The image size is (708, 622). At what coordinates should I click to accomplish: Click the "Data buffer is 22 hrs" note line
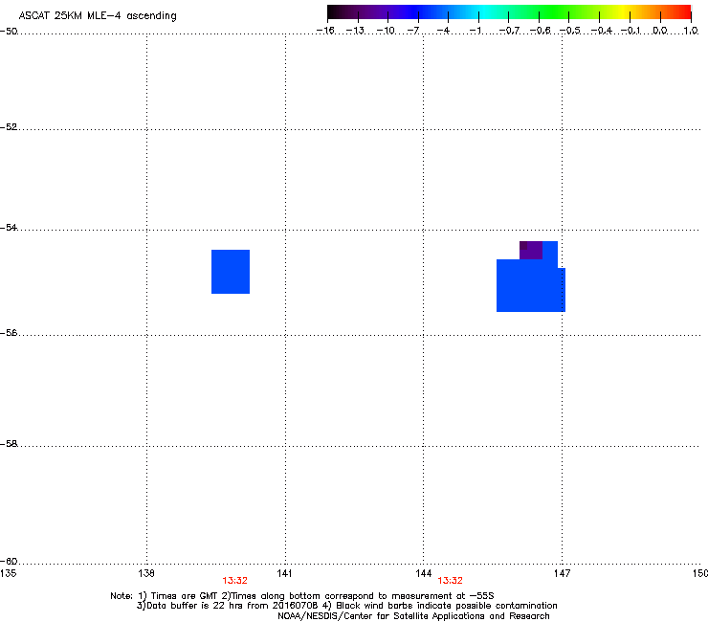(x=346, y=606)
